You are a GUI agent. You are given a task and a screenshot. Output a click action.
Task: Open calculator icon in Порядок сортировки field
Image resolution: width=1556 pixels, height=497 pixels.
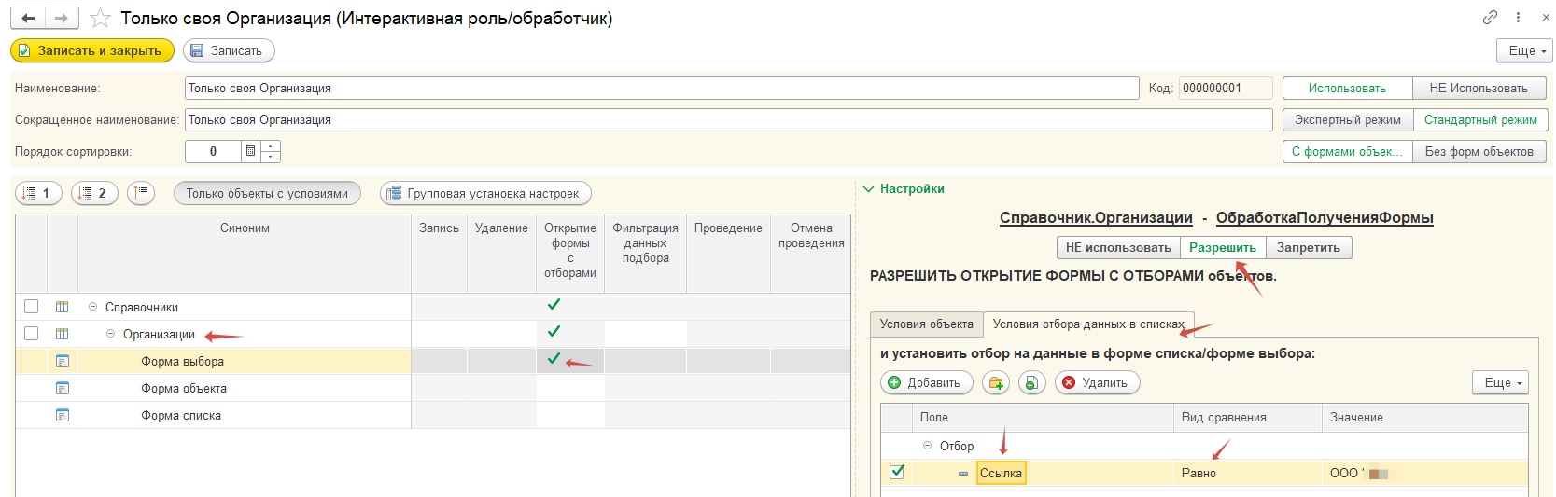pyautogui.click(x=250, y=151)
